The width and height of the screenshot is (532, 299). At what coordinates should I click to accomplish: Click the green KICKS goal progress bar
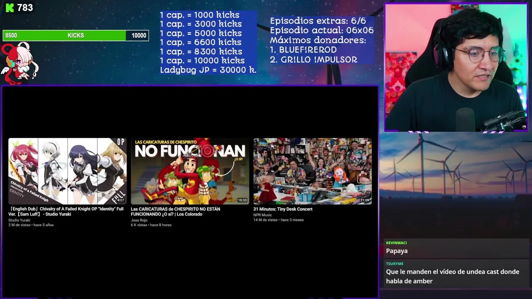76,35
